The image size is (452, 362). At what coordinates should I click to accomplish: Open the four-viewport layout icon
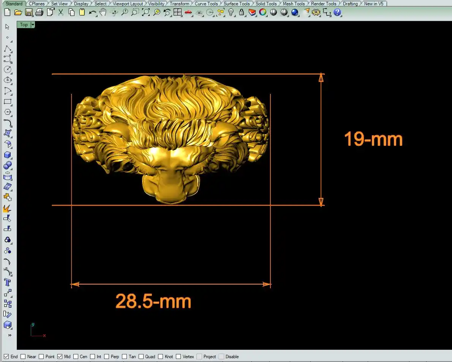click(177, 13)
